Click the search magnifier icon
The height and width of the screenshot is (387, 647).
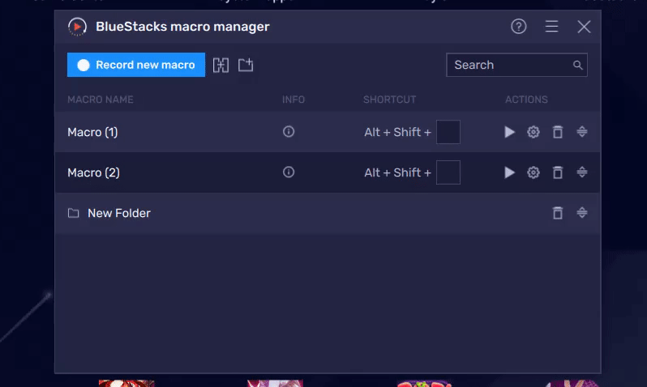coord(577,65)
